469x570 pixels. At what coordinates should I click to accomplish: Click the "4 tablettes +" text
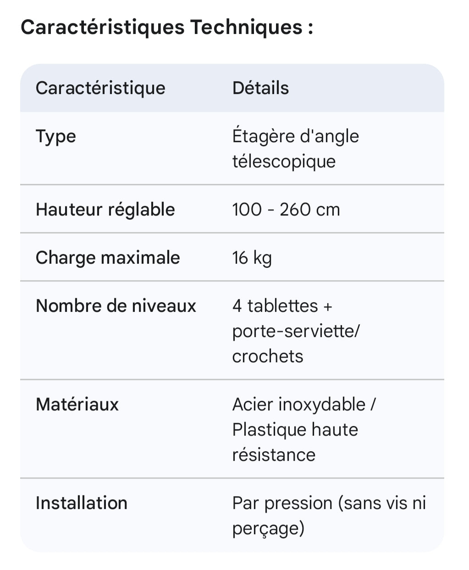282,306
